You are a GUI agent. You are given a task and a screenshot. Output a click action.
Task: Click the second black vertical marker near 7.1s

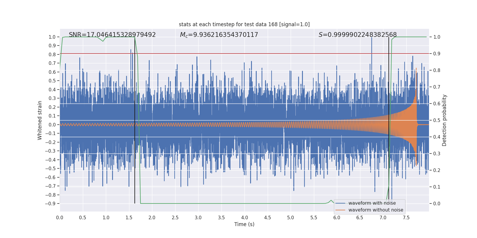tap(389, 120)
